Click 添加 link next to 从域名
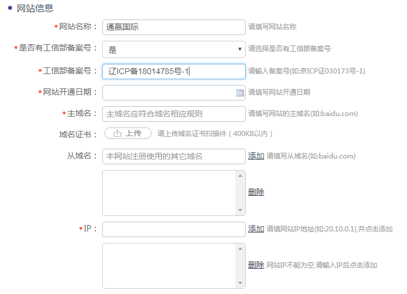The image size is (407, 294). pos(256,156)
